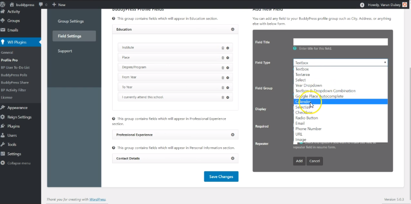Image resolution: width=411 pixels, height=204 pixels.
Task: Choose Google Place Autocomplete field type
Action: pyautogui.click(x=341, y=96)
